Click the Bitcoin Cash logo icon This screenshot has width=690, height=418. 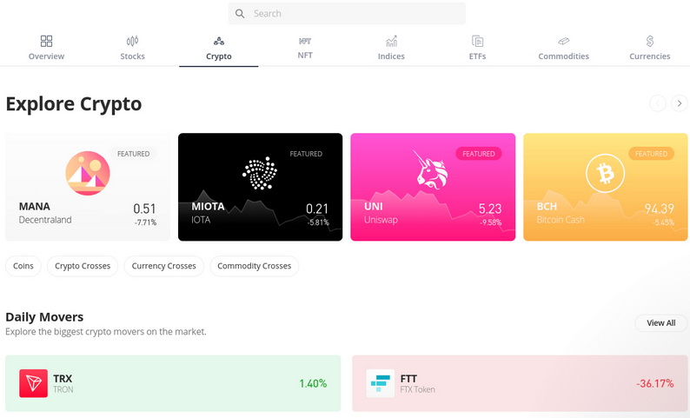(x=605, y=174)
